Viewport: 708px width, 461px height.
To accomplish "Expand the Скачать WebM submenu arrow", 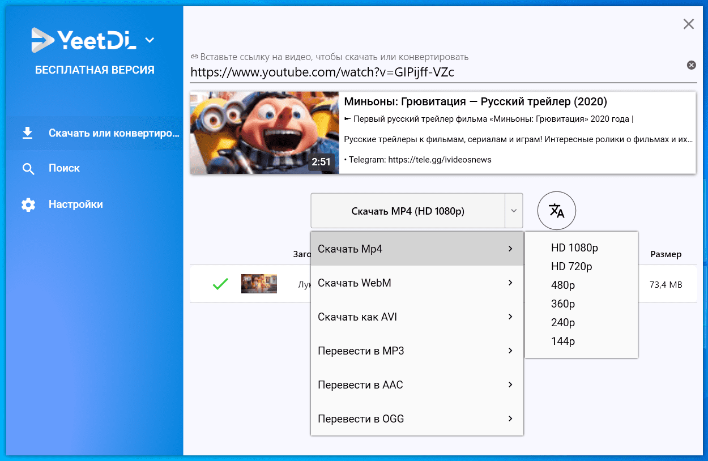I will pos(510,283).
